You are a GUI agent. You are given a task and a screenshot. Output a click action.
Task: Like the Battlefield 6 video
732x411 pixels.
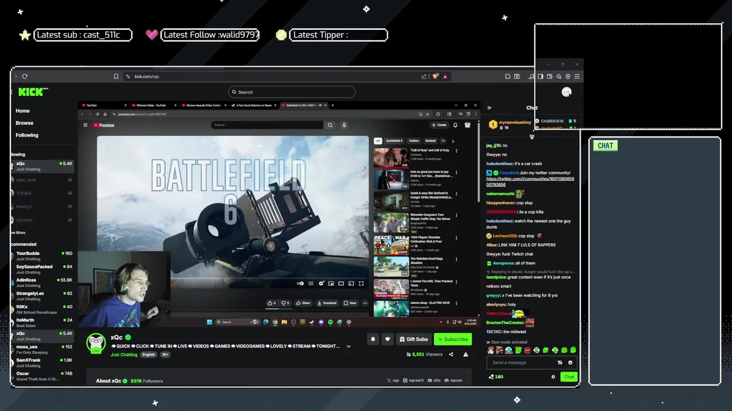coord(271,303)
